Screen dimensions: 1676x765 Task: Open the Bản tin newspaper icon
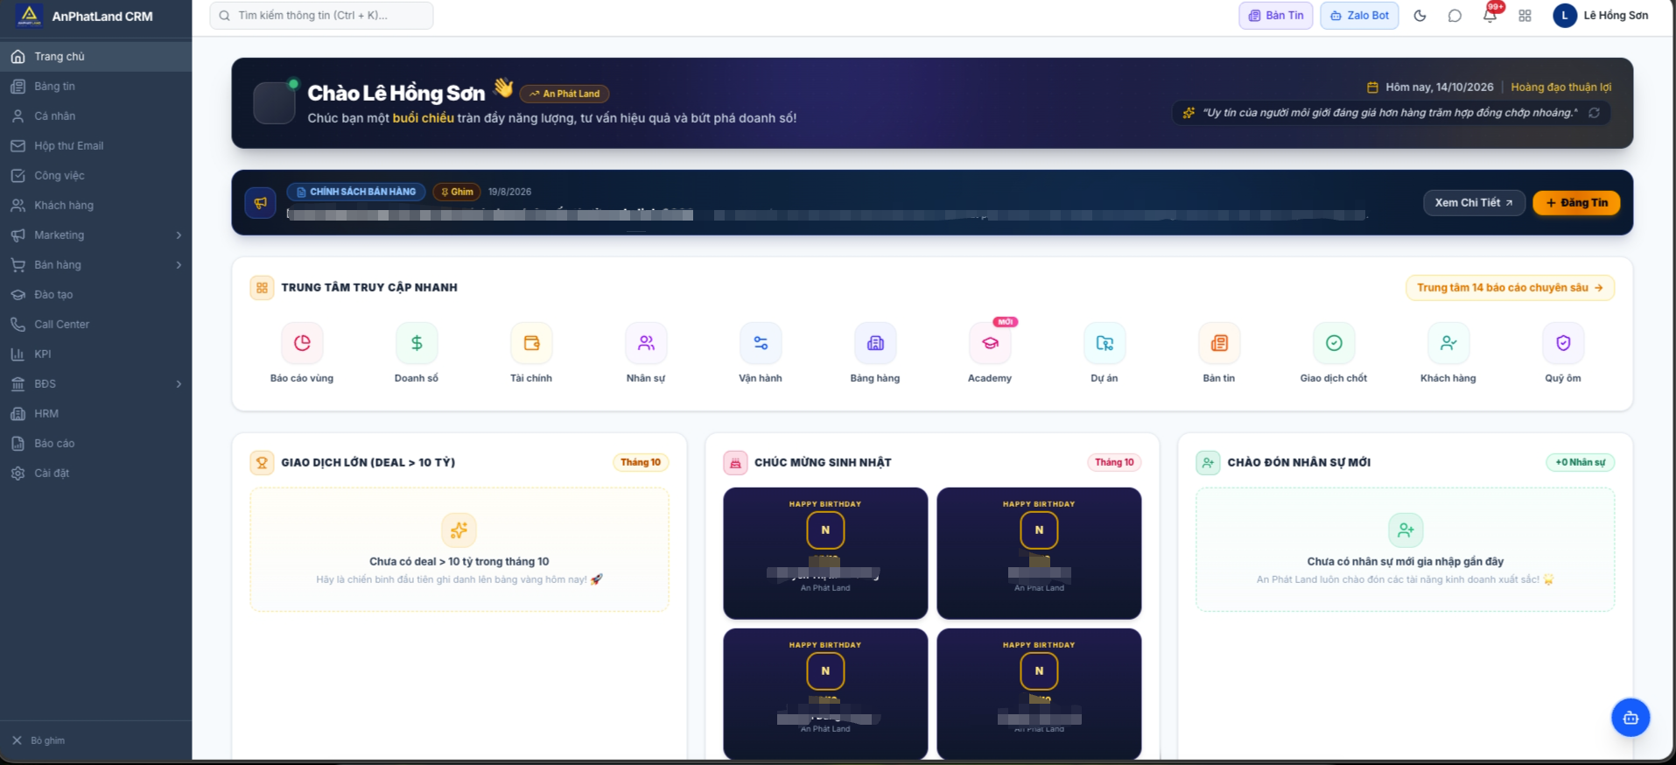pos(1219,343)
